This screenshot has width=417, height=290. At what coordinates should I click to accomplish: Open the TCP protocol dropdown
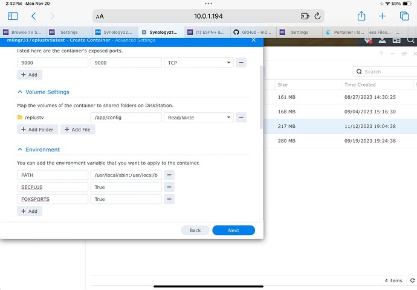pos(198,62)
